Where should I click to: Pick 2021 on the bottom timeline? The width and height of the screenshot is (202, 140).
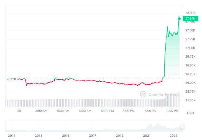click(147, 136)
